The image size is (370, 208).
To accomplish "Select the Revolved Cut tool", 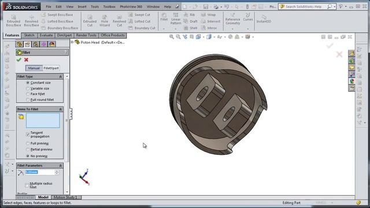I will [x=120, y=21].
